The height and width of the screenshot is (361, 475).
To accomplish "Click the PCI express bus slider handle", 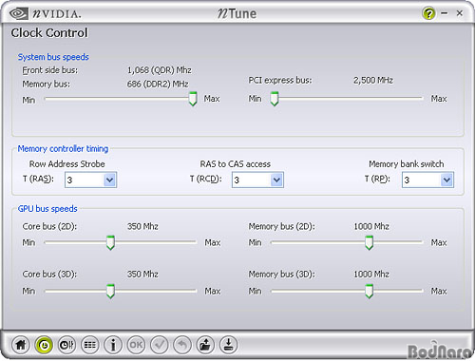I will click(275, 99).
